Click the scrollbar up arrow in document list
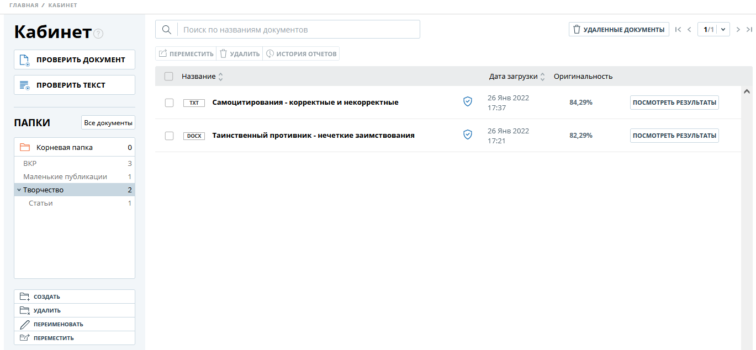The width and height of the screenshot is (756, 350). pyautogui.click(x=747, y=91)
